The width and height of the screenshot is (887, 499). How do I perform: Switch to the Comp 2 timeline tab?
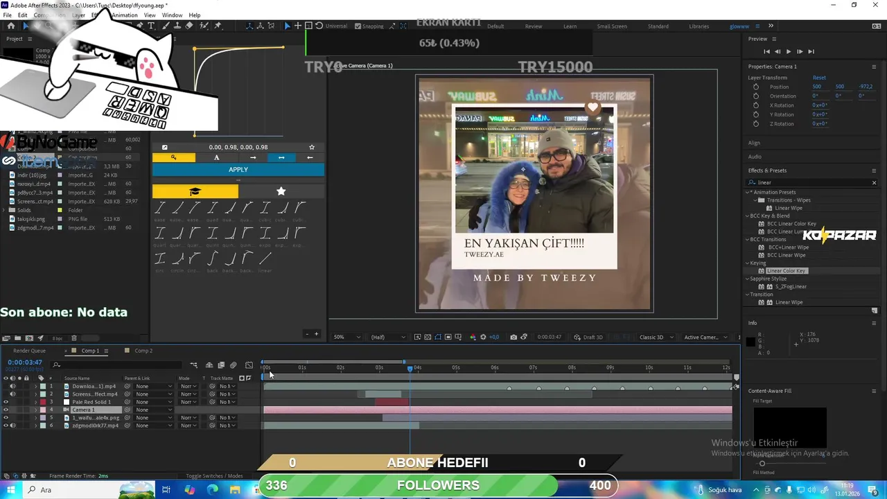143,351
